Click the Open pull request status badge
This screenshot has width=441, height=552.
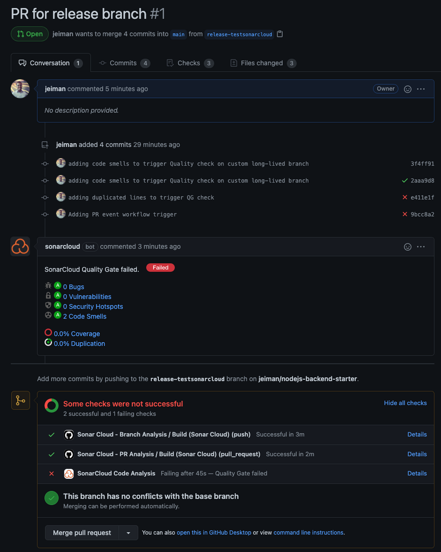pos(30,34)
